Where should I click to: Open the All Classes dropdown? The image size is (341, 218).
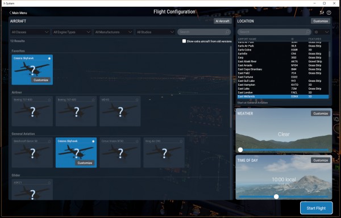coord(30,32)
